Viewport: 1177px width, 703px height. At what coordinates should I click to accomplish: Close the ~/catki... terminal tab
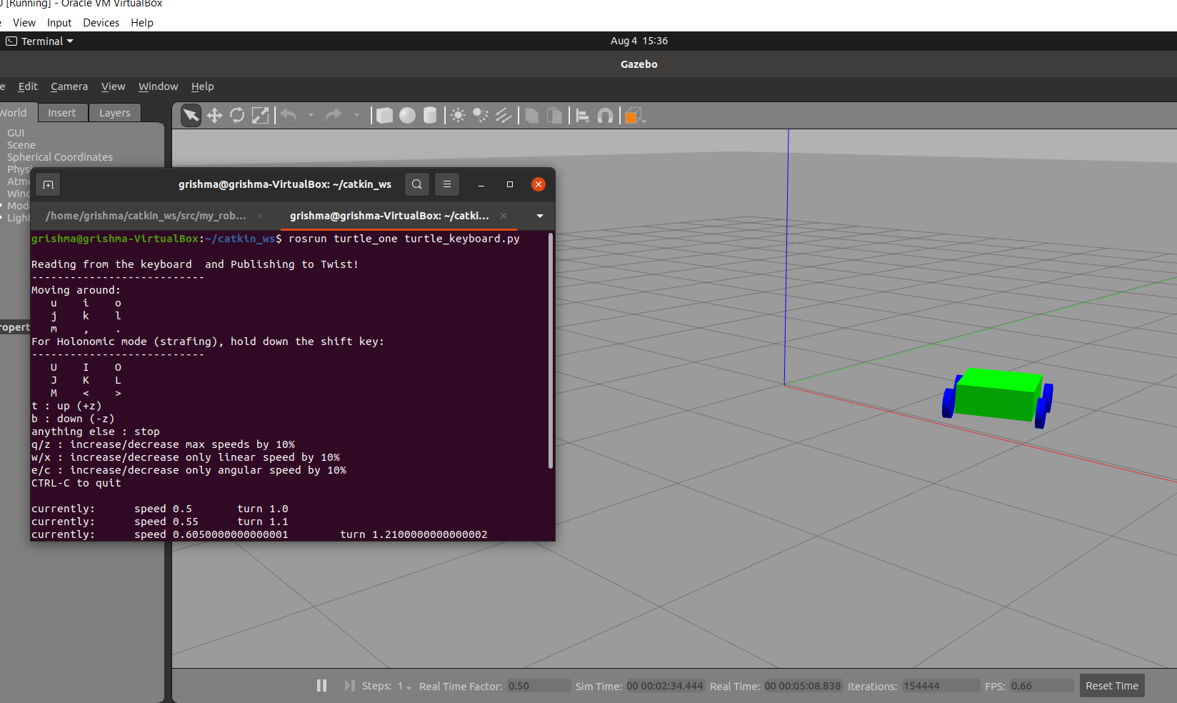(x=504, y=216)
